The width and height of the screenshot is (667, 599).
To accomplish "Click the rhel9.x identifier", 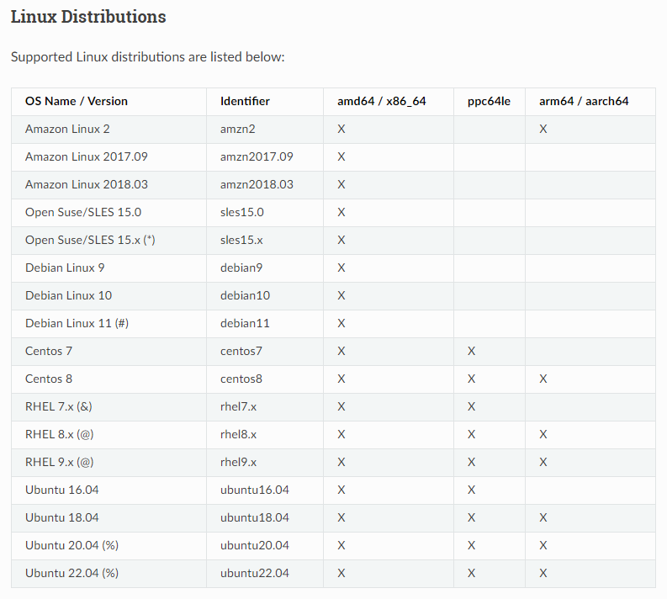I will pyautogui.click(x=238, y=462).
